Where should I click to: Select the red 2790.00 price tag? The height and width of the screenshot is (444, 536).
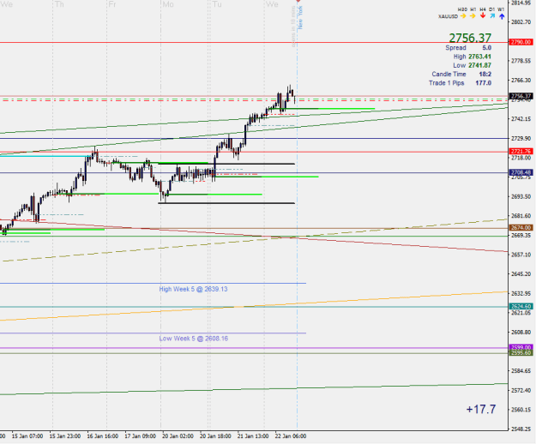pyautogui.click(x=521, y=42)
